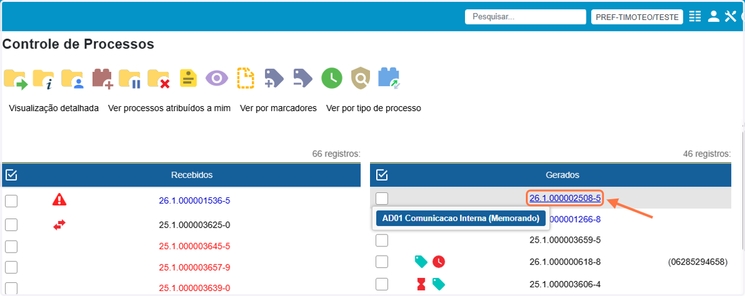Open process 26.1.000000618-8

(565, 262)
